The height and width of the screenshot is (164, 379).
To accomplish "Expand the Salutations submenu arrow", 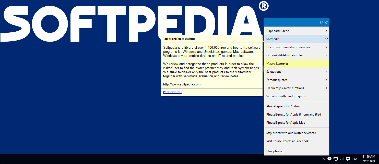I will (326, 72).
